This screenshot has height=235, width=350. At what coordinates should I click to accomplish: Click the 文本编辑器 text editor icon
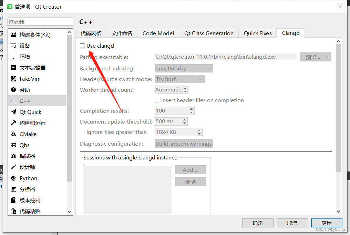[x=14, y=68]
